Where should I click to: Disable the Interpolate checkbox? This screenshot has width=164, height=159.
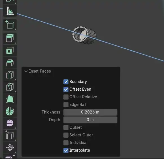point(66,150)
